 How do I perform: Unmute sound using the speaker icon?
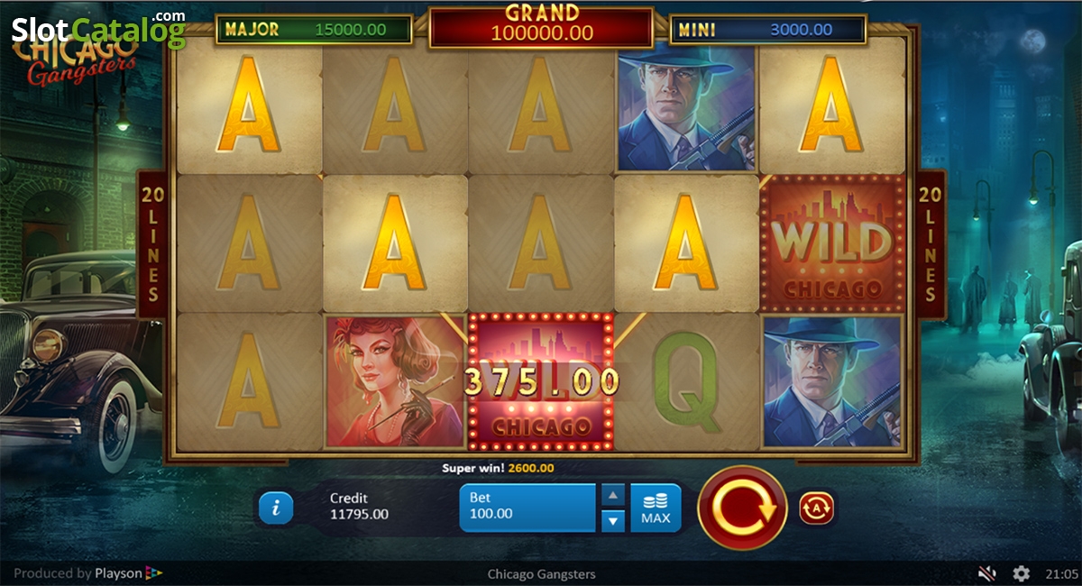(987, 573)
